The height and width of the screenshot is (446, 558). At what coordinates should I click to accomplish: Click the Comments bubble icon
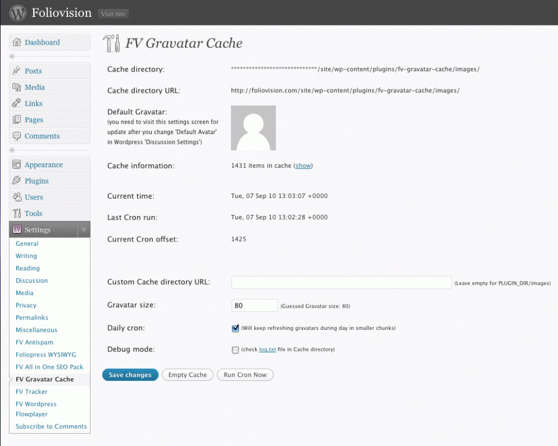[16, 136]
